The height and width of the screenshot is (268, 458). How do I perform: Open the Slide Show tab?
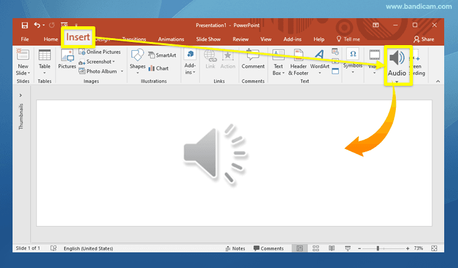(x=208, y=39)
